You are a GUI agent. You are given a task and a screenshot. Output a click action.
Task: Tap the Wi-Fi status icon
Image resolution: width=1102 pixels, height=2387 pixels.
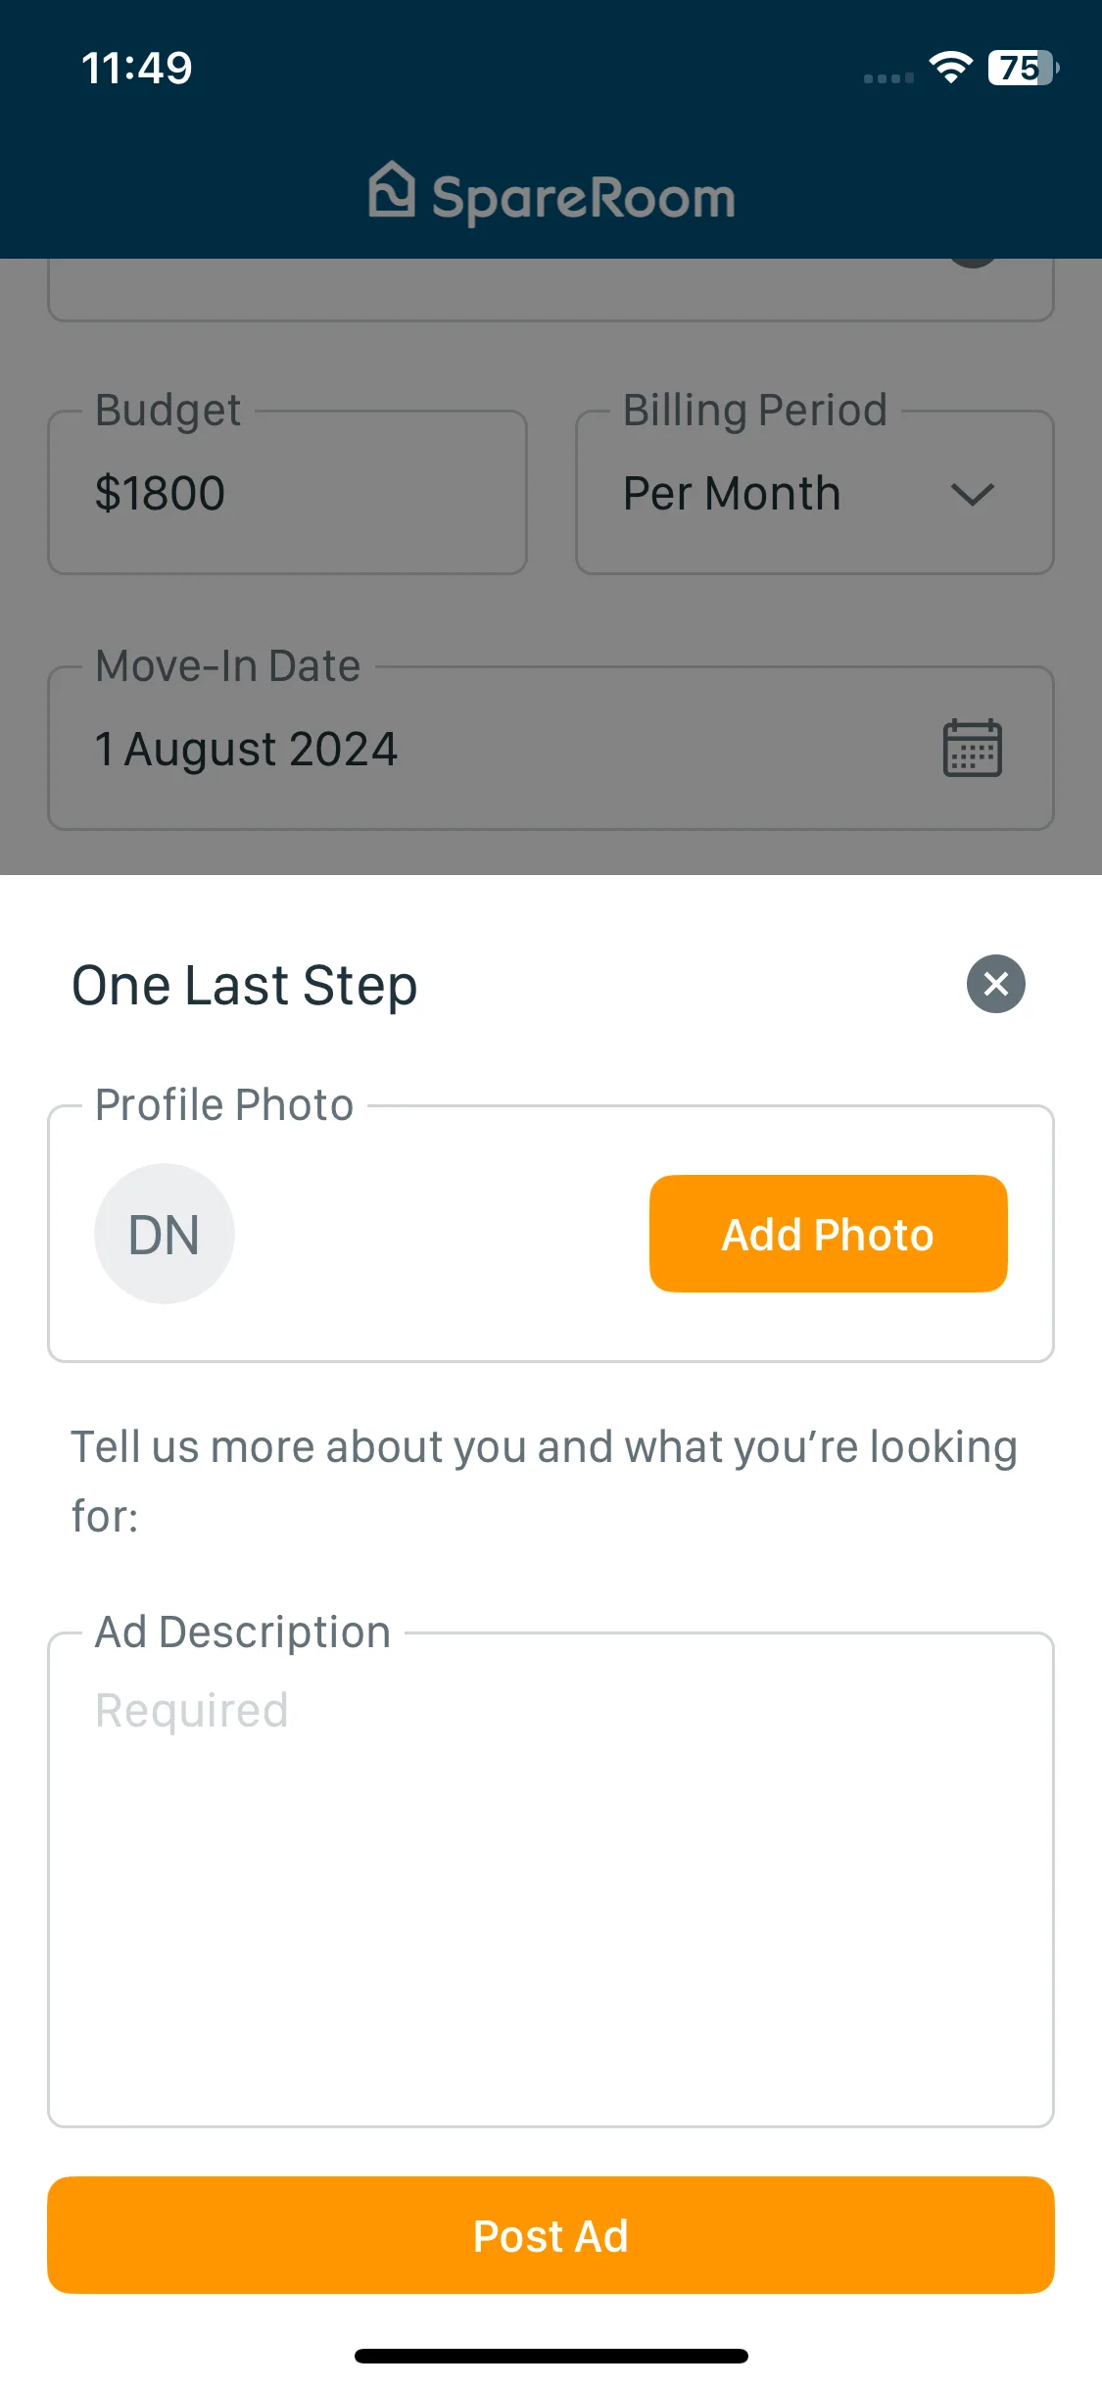[x=950, y=68]
